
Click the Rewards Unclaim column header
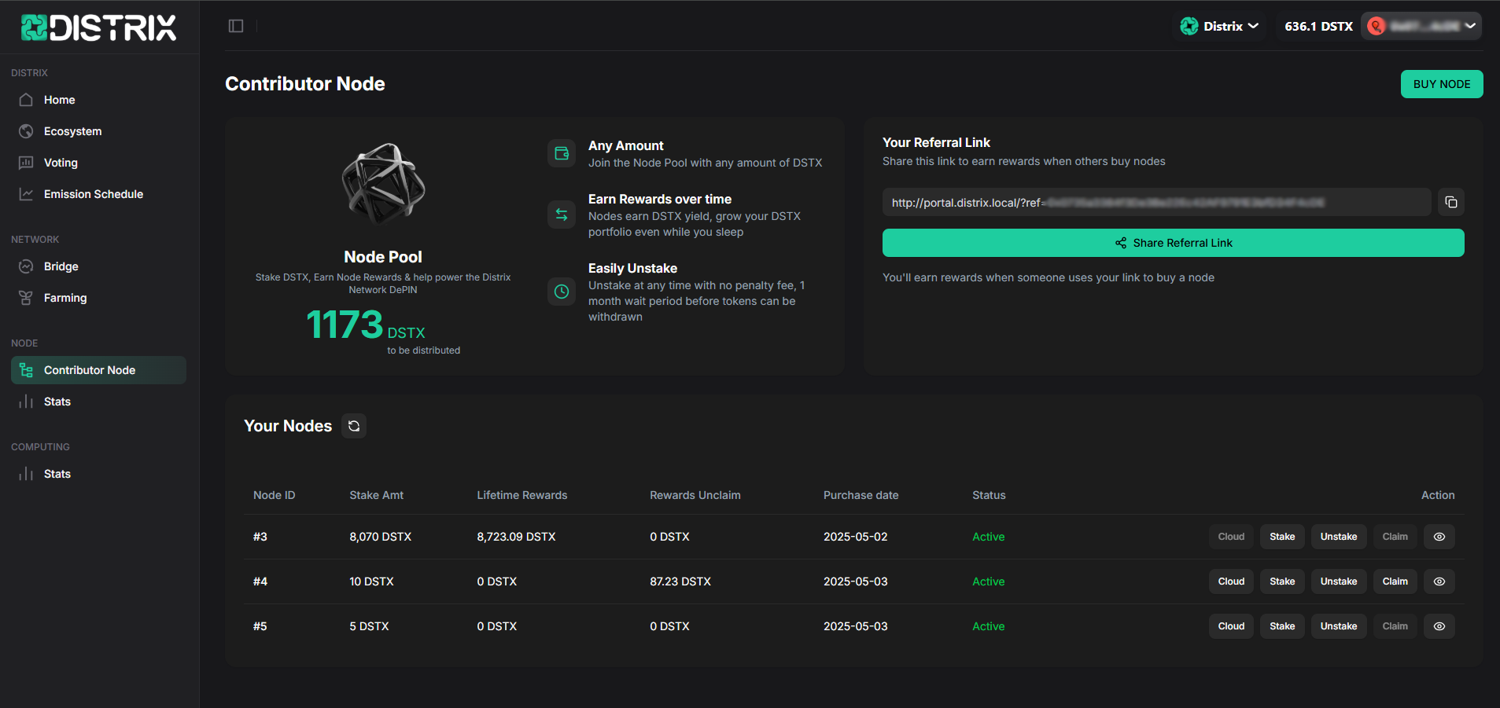pos(695,495)
